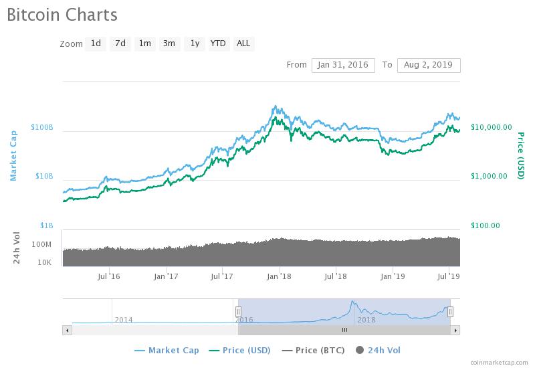
Task: Click the $100B market cap axis label
Action: point(42,127)
